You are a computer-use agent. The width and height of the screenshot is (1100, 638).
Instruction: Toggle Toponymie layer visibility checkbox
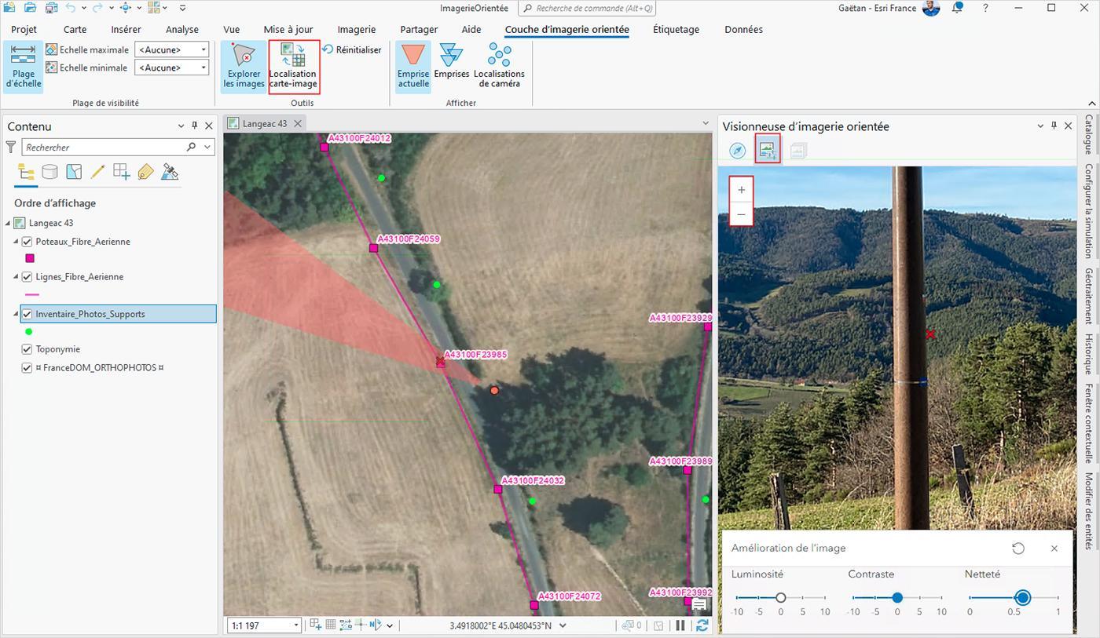pos(27,349)
